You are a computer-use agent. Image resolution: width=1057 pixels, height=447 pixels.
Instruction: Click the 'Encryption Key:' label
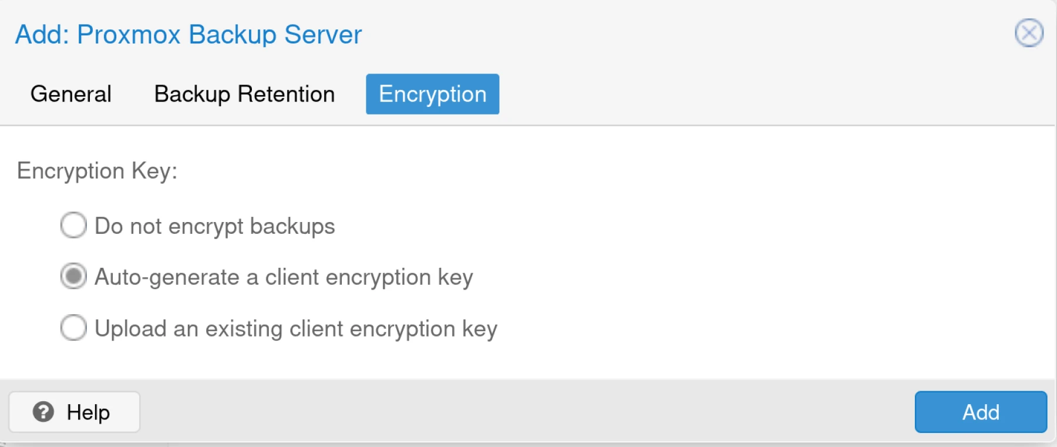click(x=97, y=171)
